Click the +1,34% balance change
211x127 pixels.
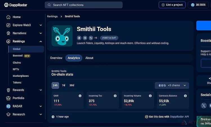(x=162, y=105)
